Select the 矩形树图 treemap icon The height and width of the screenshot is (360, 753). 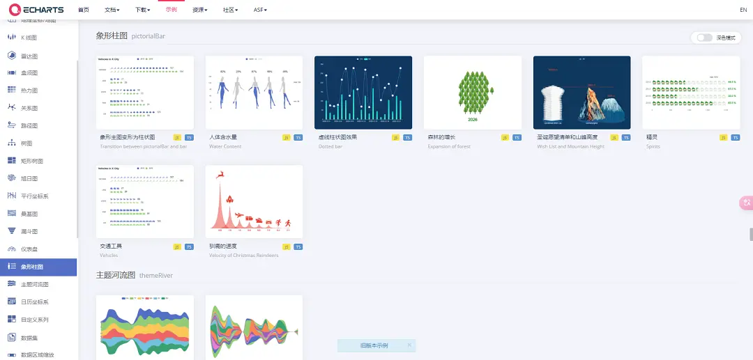point(12,161)
